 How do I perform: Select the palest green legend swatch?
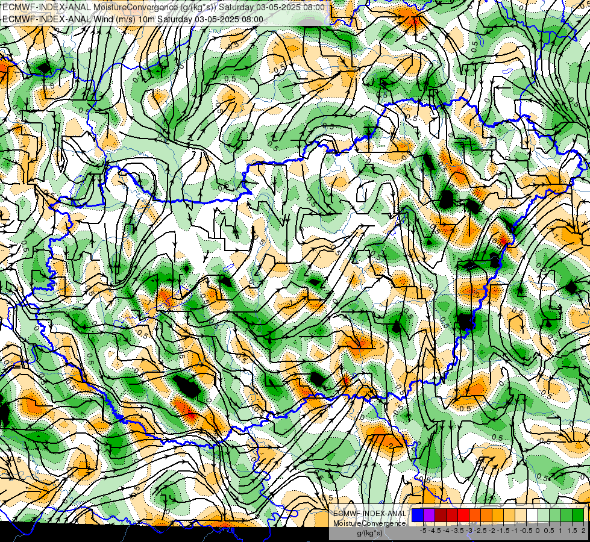[x=544, y=515]
